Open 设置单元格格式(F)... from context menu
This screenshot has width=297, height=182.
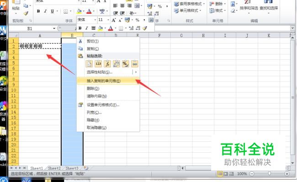pos(108,105)
